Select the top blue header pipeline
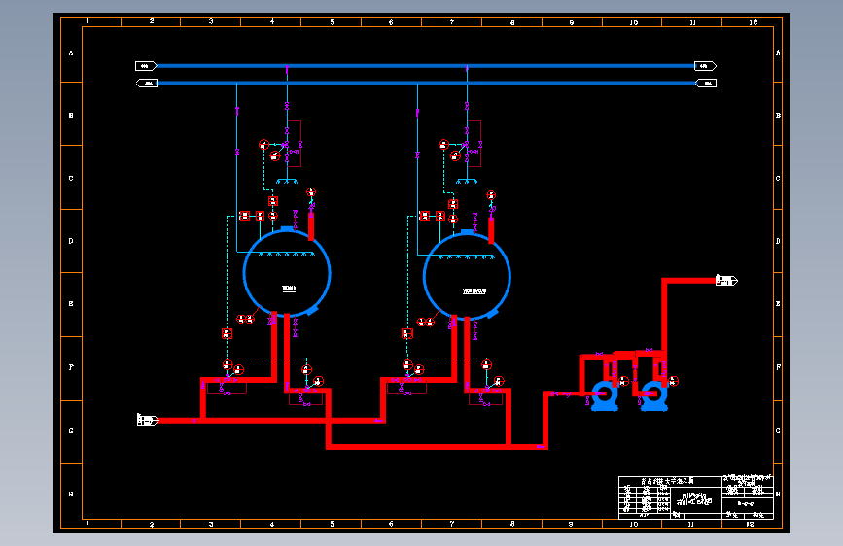This screenshot has height=546, width=843. pos(425,66)
